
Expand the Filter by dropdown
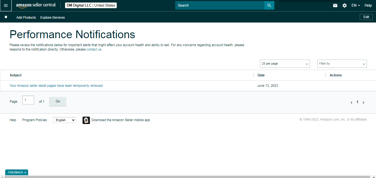(342, 64)
